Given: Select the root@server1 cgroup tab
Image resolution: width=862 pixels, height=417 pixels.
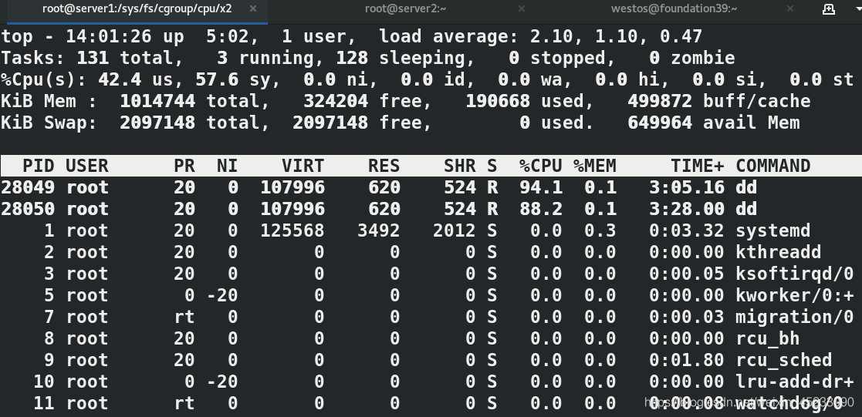Looking at the screenshot, I should pyautogui.click(x=137, y=8).
